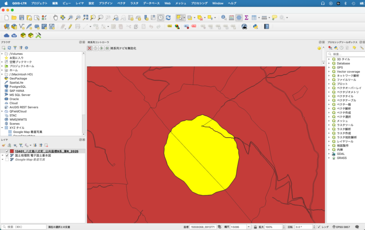The height and width of the screenshot is (230, 365).
Task: Expand the ラスタ解析 toolbox group
Action: point(329,129)
